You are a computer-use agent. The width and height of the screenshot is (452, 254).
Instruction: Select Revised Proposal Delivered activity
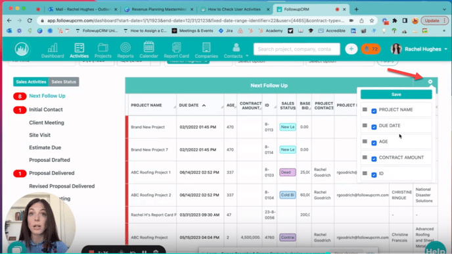[62, 186]
